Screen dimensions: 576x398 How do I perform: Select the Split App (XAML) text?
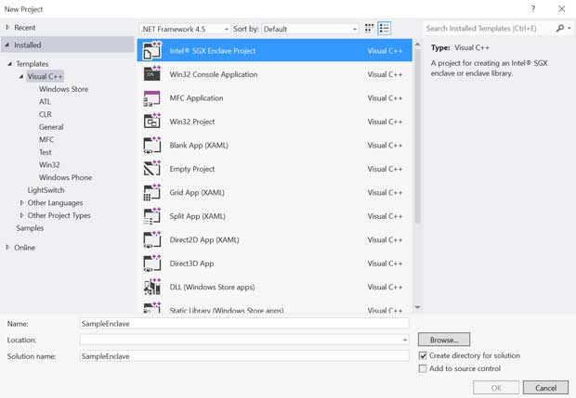tap(197, 216)
